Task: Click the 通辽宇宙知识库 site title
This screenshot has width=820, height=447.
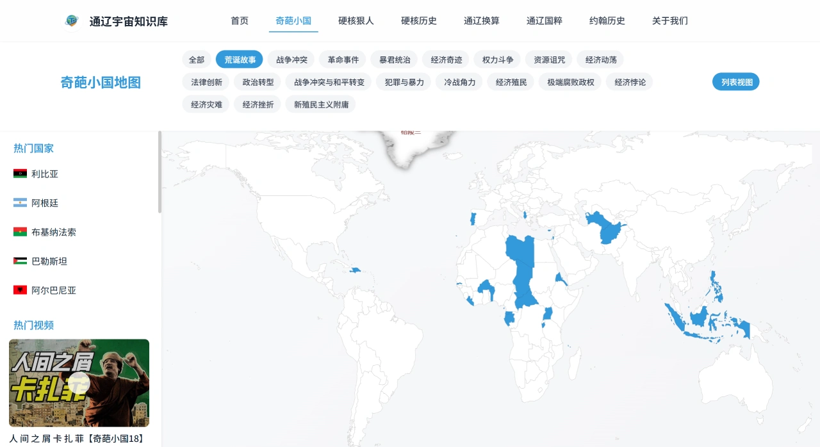Action: (129, 21)
